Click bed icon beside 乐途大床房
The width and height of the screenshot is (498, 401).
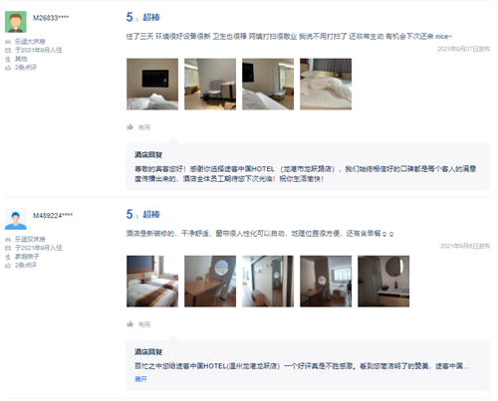[8, 42]
